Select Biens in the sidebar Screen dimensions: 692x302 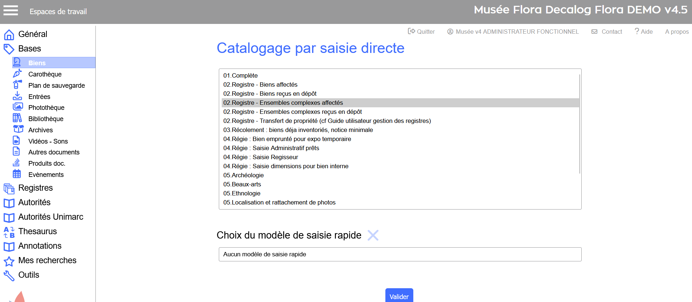pyautogui.click(x=37, y=63)
